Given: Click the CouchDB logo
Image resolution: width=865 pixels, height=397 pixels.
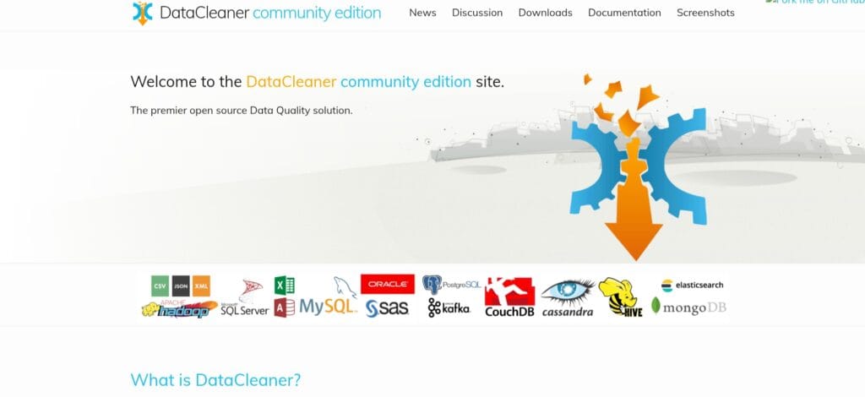Looking at the screenshot, I should (509, 297).
